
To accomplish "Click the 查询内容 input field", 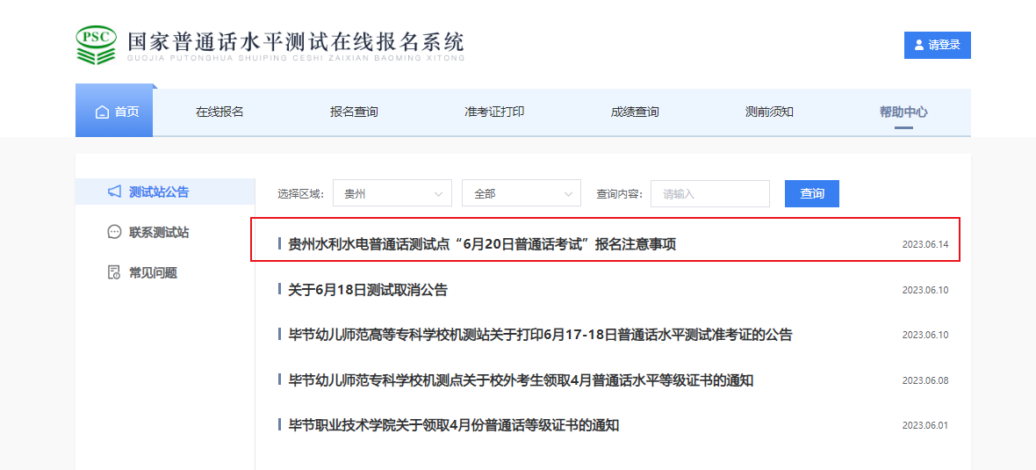I will tap(709, 193).
